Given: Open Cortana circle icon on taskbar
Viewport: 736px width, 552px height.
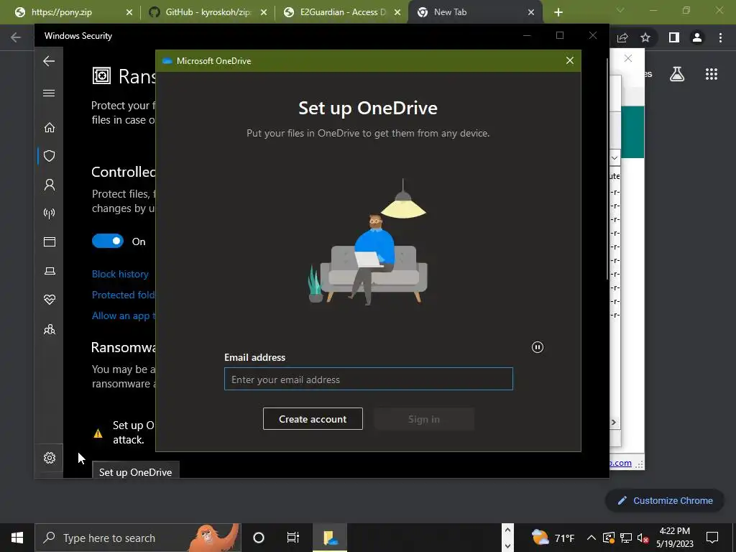Looking at the screenshot, I should pyautogui.click(x=259, y=538).
